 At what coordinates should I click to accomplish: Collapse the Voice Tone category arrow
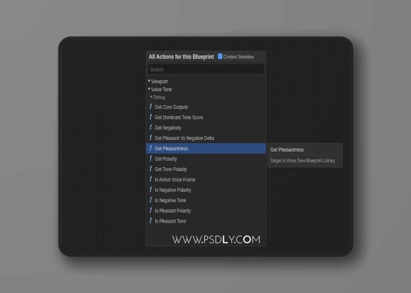point(149,89)
